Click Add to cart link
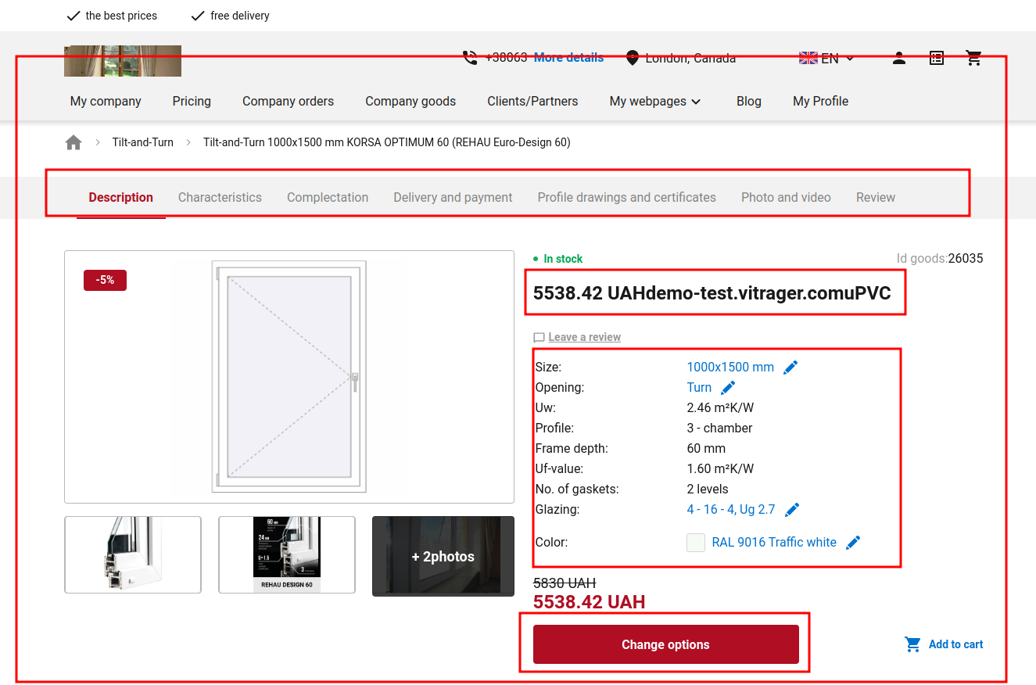This screenshot has height=685, width=1036. tap(955, 644)
